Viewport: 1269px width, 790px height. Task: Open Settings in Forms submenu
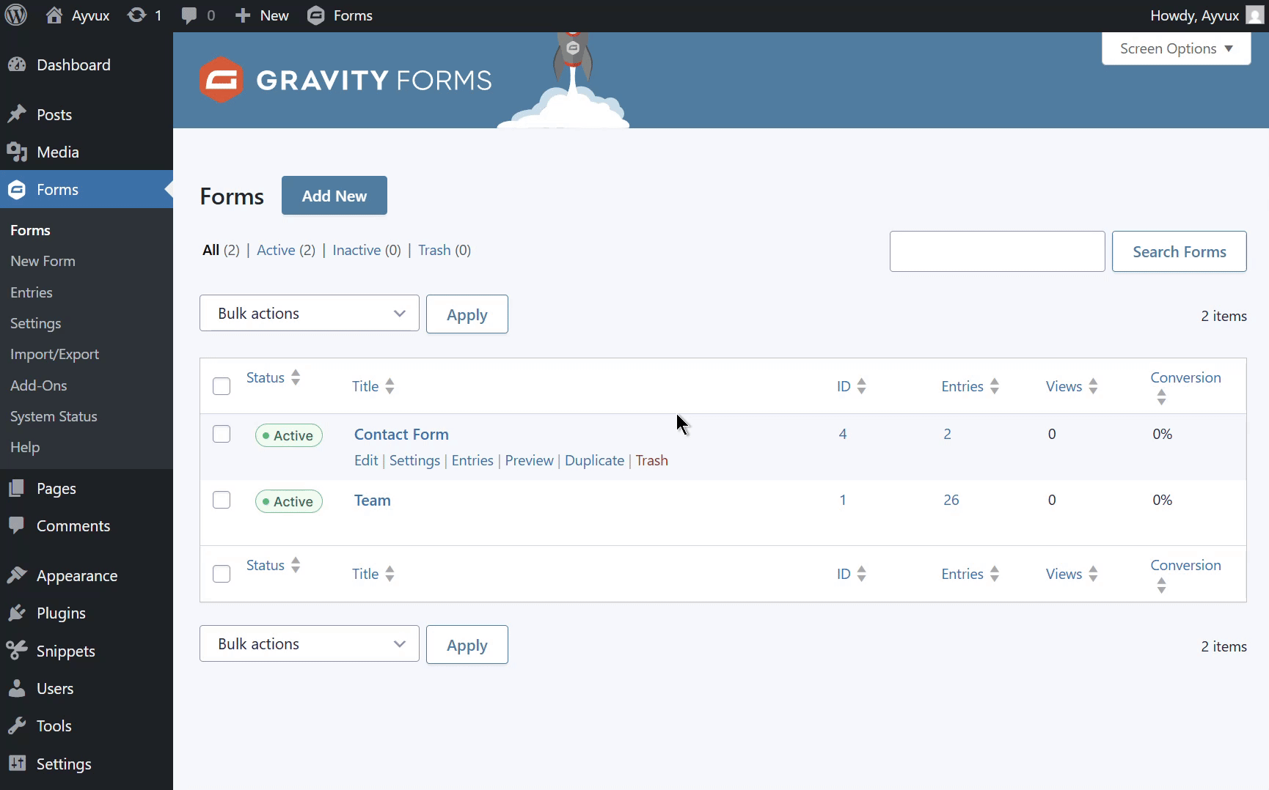click(x=36, y=323)
